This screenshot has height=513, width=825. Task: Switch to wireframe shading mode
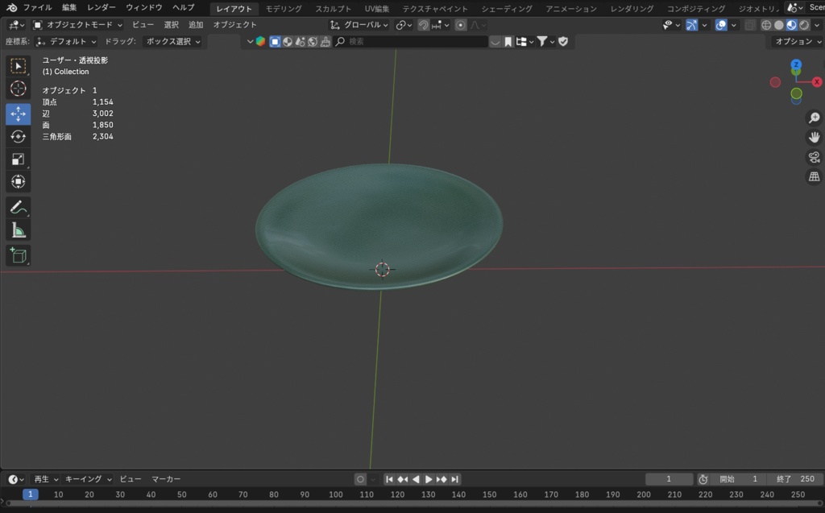click(766, 24)
